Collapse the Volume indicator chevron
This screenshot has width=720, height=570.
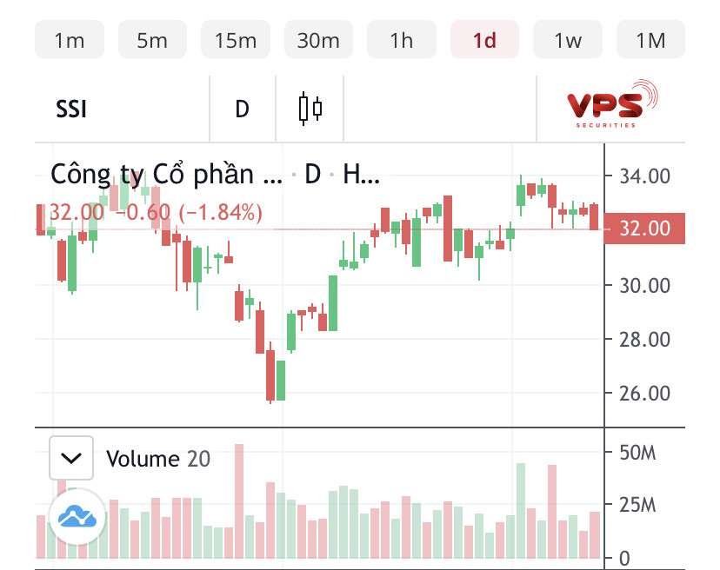pos(71,458)
